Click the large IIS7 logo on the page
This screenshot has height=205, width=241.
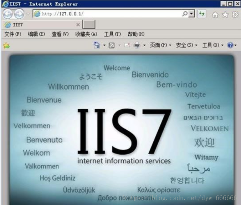[x=124, y=131]
